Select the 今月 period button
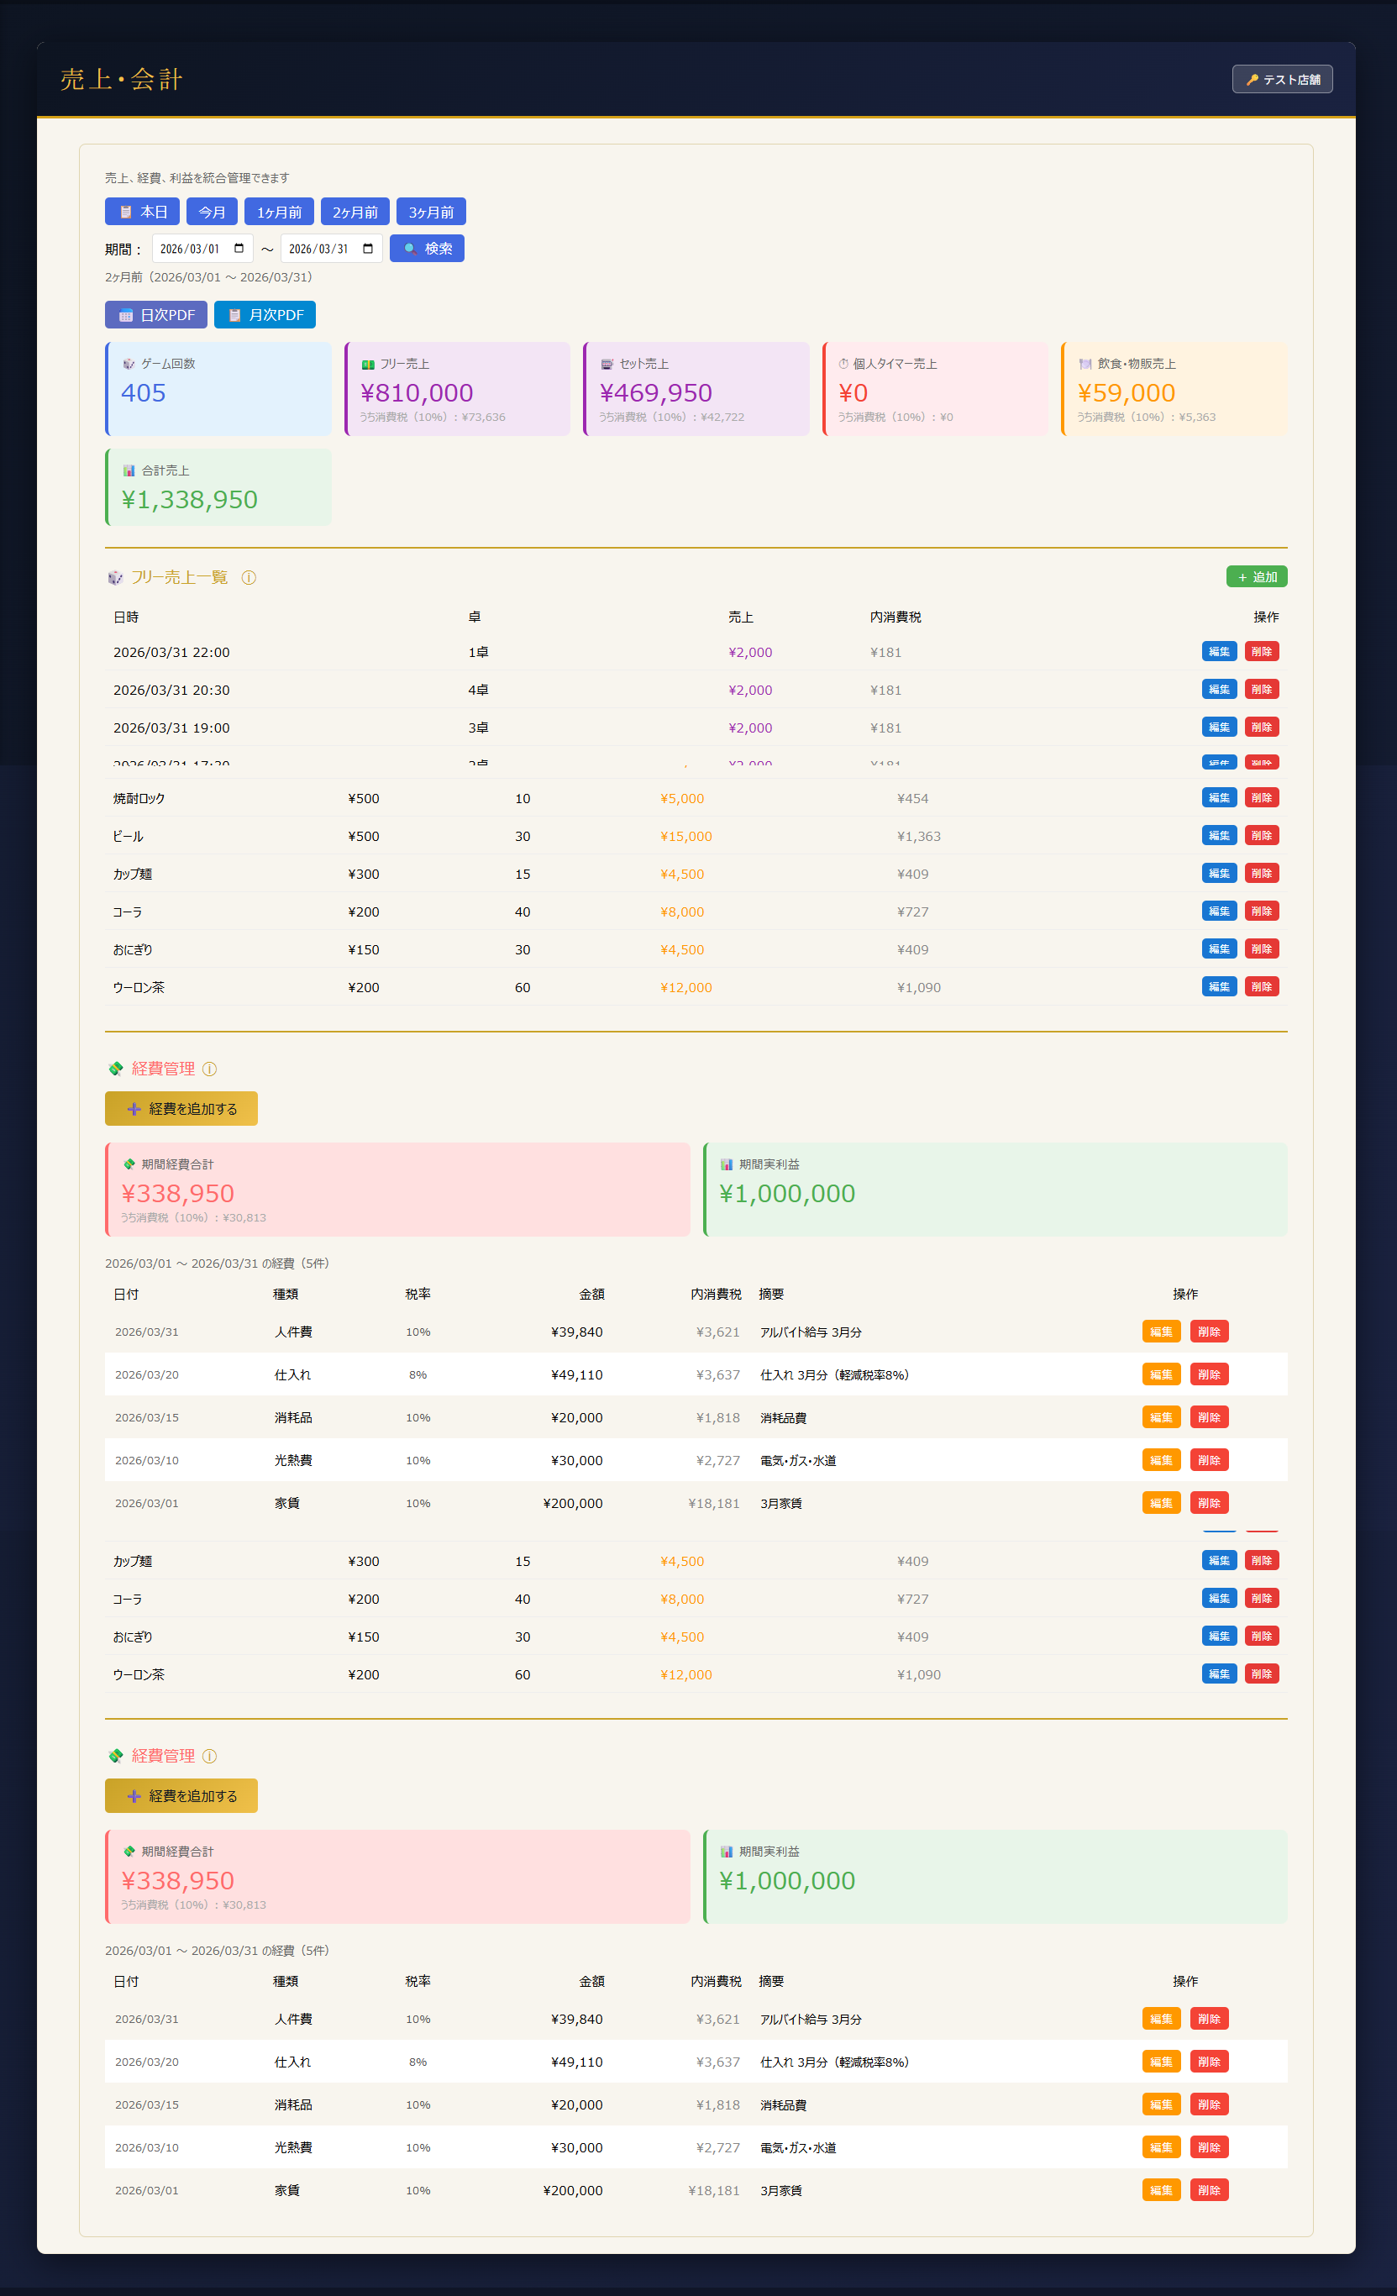Viewport: 1397px width, 2296px height. pyautogui.click(x=212, y=212)
